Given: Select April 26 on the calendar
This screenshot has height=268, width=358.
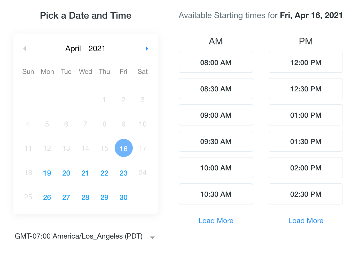Looking at the screenshot, I should [47, 197].
